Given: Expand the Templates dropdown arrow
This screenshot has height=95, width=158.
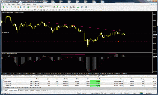Looking at the screenshot, I should (x=87, y=7).
